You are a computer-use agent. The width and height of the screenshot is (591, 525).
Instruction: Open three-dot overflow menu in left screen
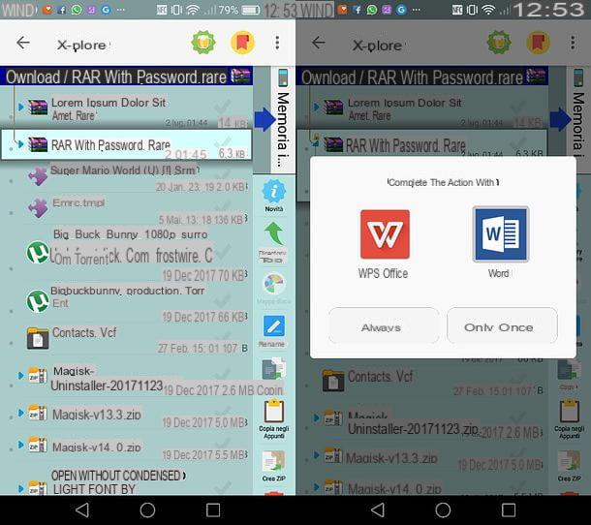(277, 43)
